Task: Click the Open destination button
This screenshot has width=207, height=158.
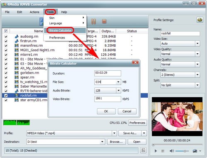Action: 137,142
